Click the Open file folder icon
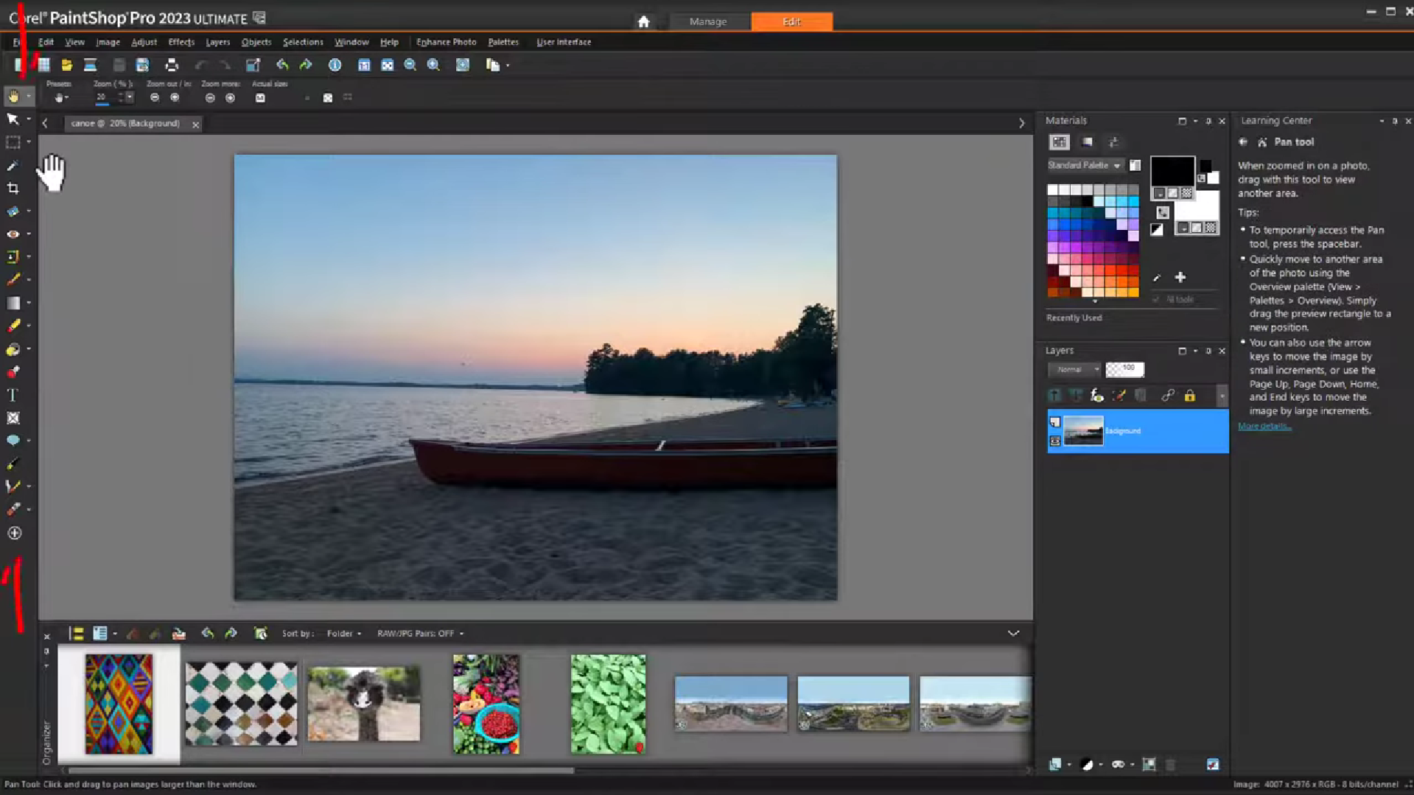 pos(67,65)
